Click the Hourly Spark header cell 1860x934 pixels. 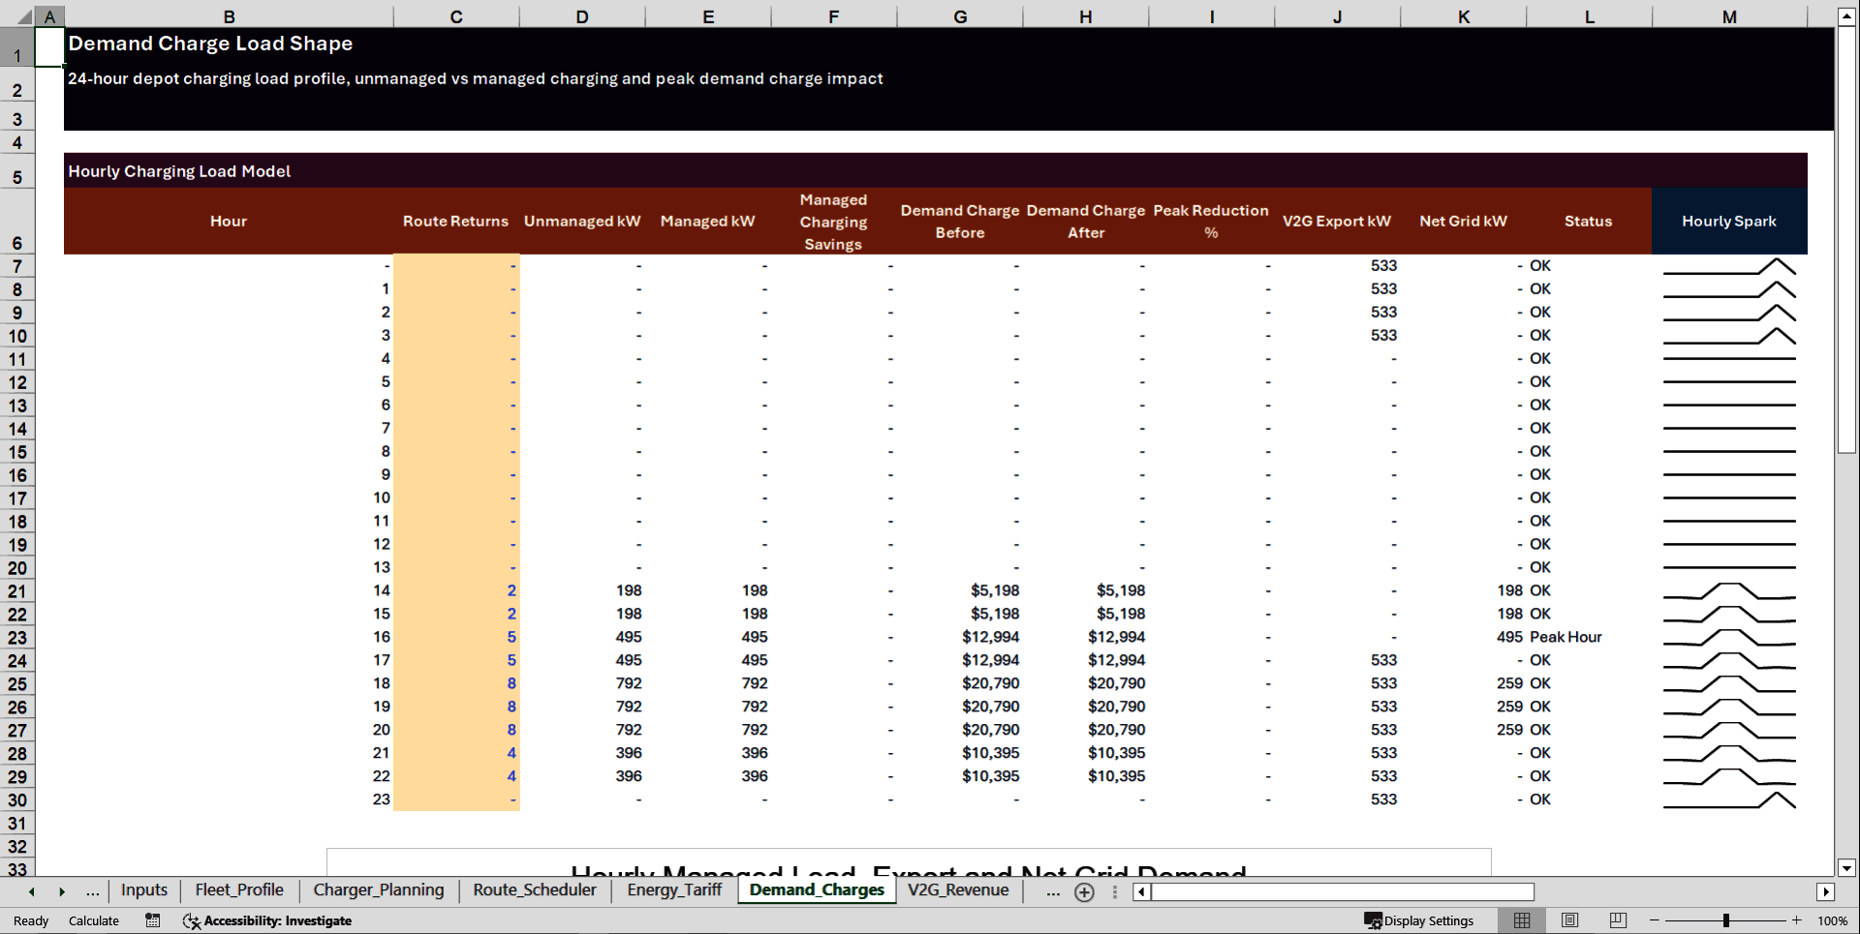click(1729, 222)
